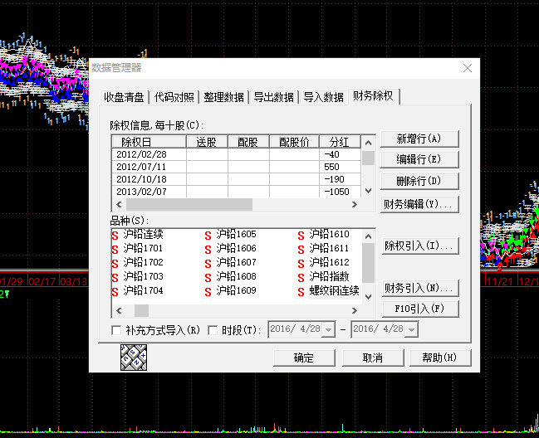Enable 补充方式导入(R) checkbox
Viewport: 539px width, 438px height.
click(116, 330)
